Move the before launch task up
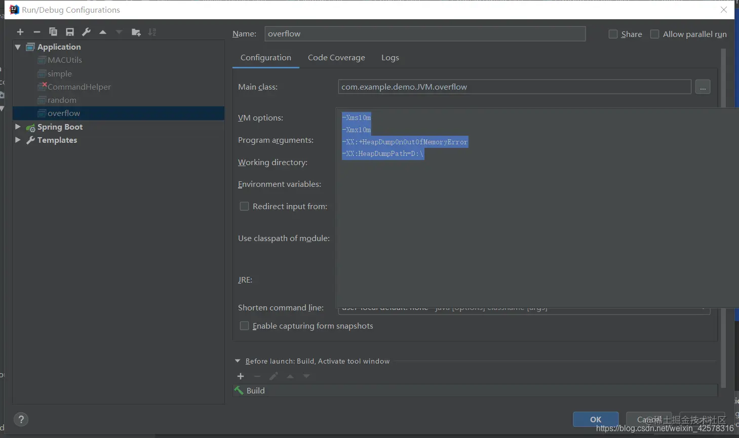 (x=290, y=376)
